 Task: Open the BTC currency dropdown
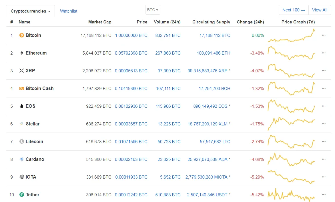pyautogui.click(x=153, y=10)
